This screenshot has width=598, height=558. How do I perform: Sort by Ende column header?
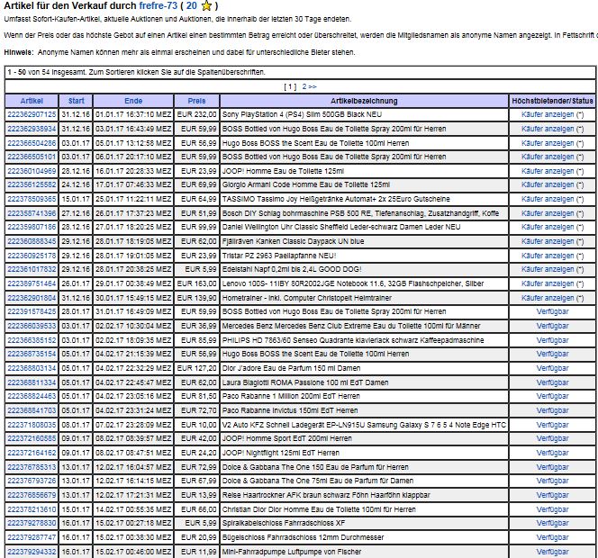pos(133,101)
